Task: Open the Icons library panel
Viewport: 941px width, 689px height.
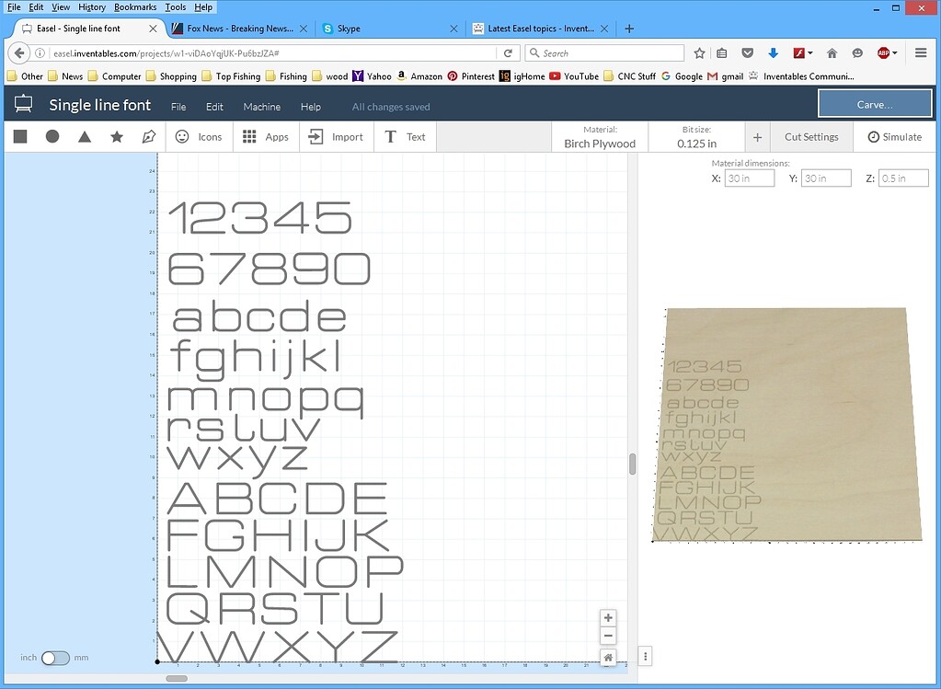Action: pyautogui.click(x=199, y=136)
